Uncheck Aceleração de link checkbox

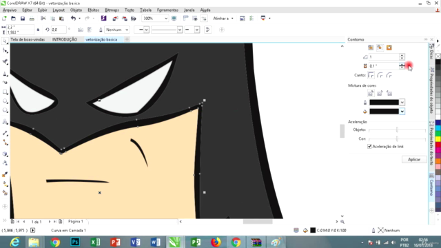point(369,147)
